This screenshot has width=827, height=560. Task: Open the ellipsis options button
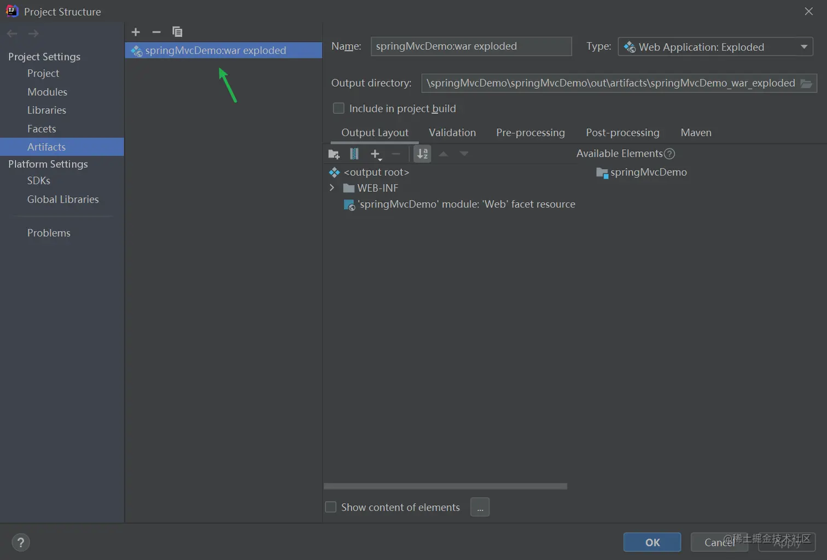click(x=480, y=507)
